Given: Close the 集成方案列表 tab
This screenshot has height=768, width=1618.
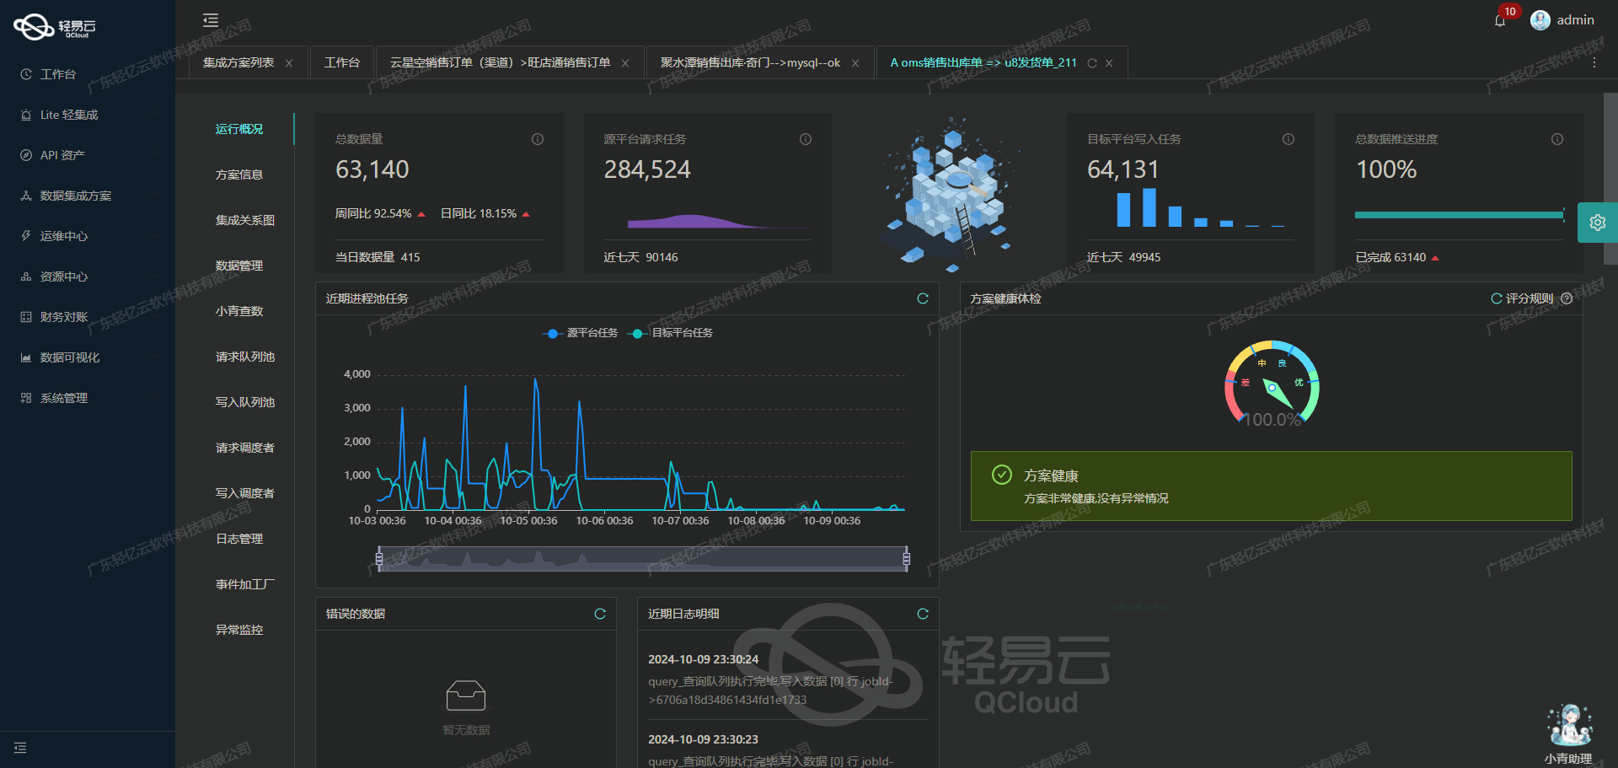Looking at the screenshot, I should [x=289, y=63].
